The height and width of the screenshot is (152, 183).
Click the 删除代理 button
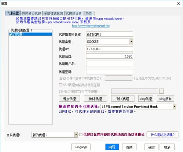pos(95,99)
